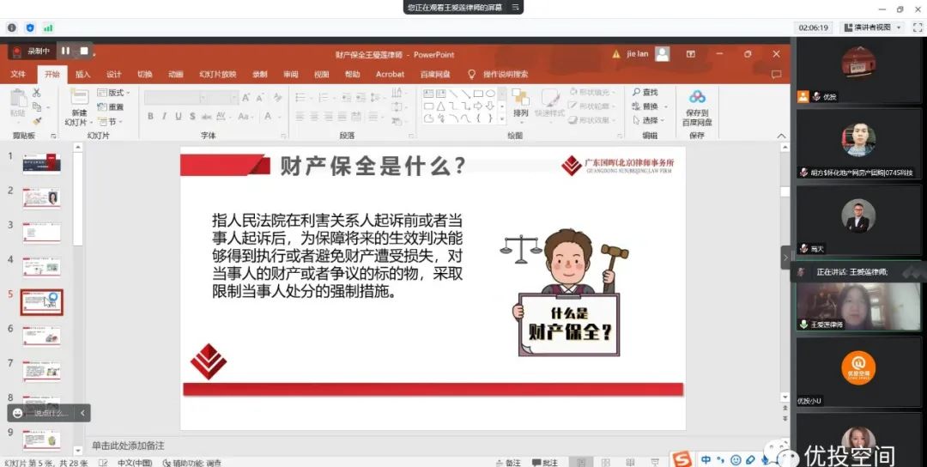Image resolution: width=927 pixels, height=467 pixels.
Task: Toggle text shadow S button
Action: [x=192, y=117]
